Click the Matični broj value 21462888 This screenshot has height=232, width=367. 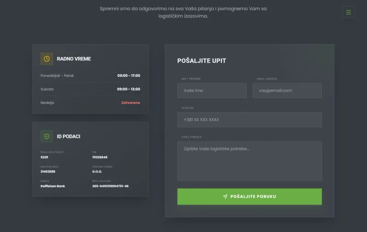pyautogui.click(x=48, y=171)
